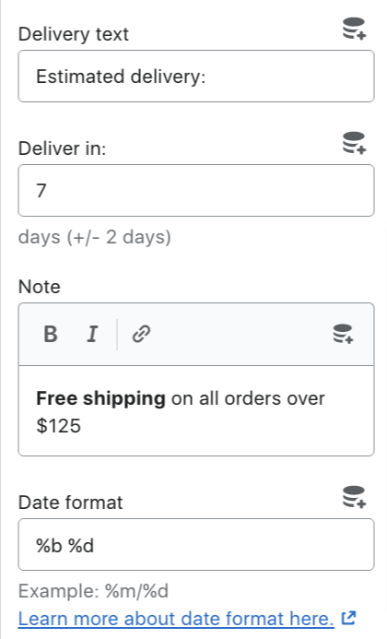
Task: Toggle italic formatting in Note editor
Action: (92, 334)
